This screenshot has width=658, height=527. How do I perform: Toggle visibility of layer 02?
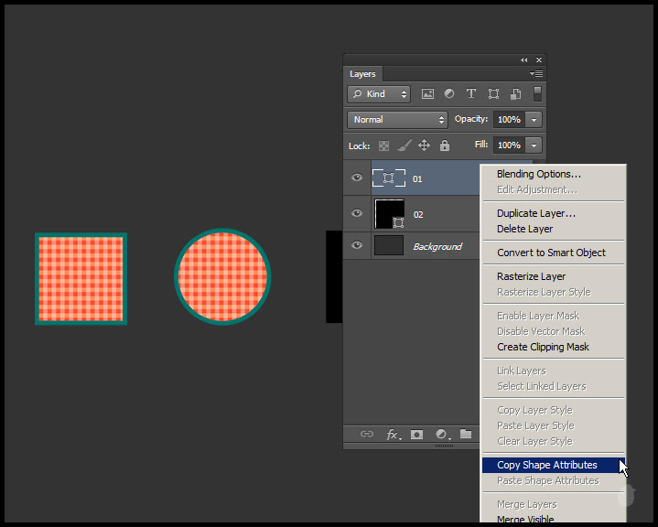click(357, 213)
